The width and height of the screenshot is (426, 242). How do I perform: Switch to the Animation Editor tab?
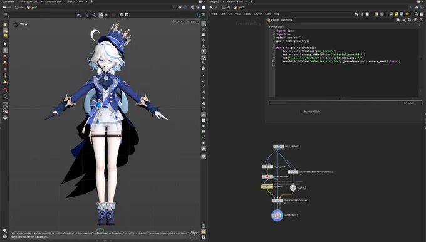(x=30, y=1)
